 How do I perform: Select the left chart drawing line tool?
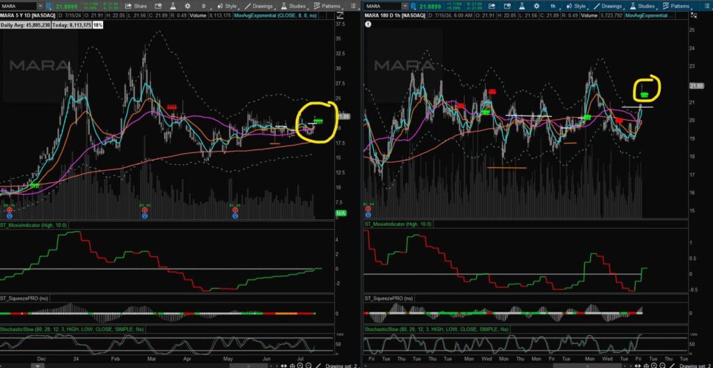318,365
